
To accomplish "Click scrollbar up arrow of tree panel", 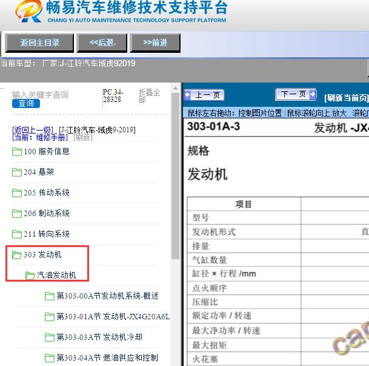I will click(175, 89).
